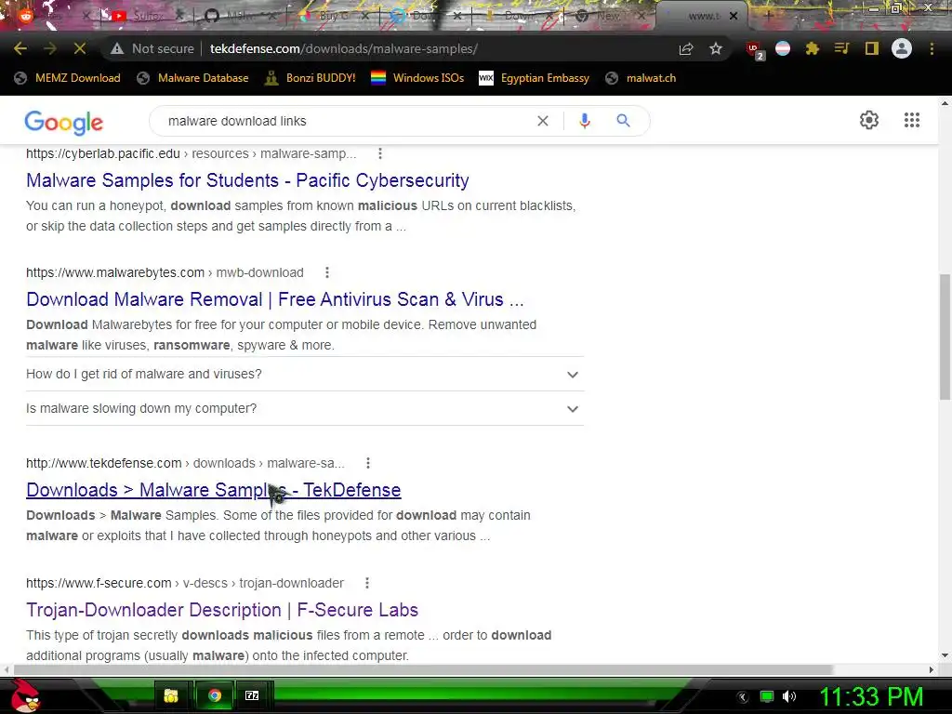952x714 pixels.
Task: Show hidden tray icons arrow
Action: coord(743,697)
